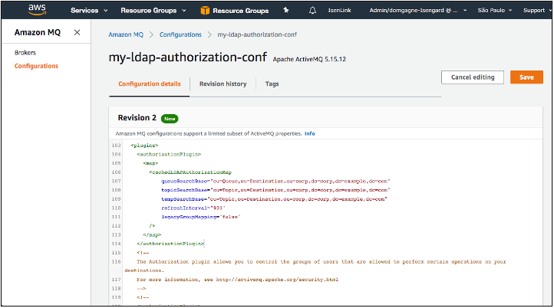
Task: Click the <plugins> tag on line 103
Action: (x=144, y=146)
